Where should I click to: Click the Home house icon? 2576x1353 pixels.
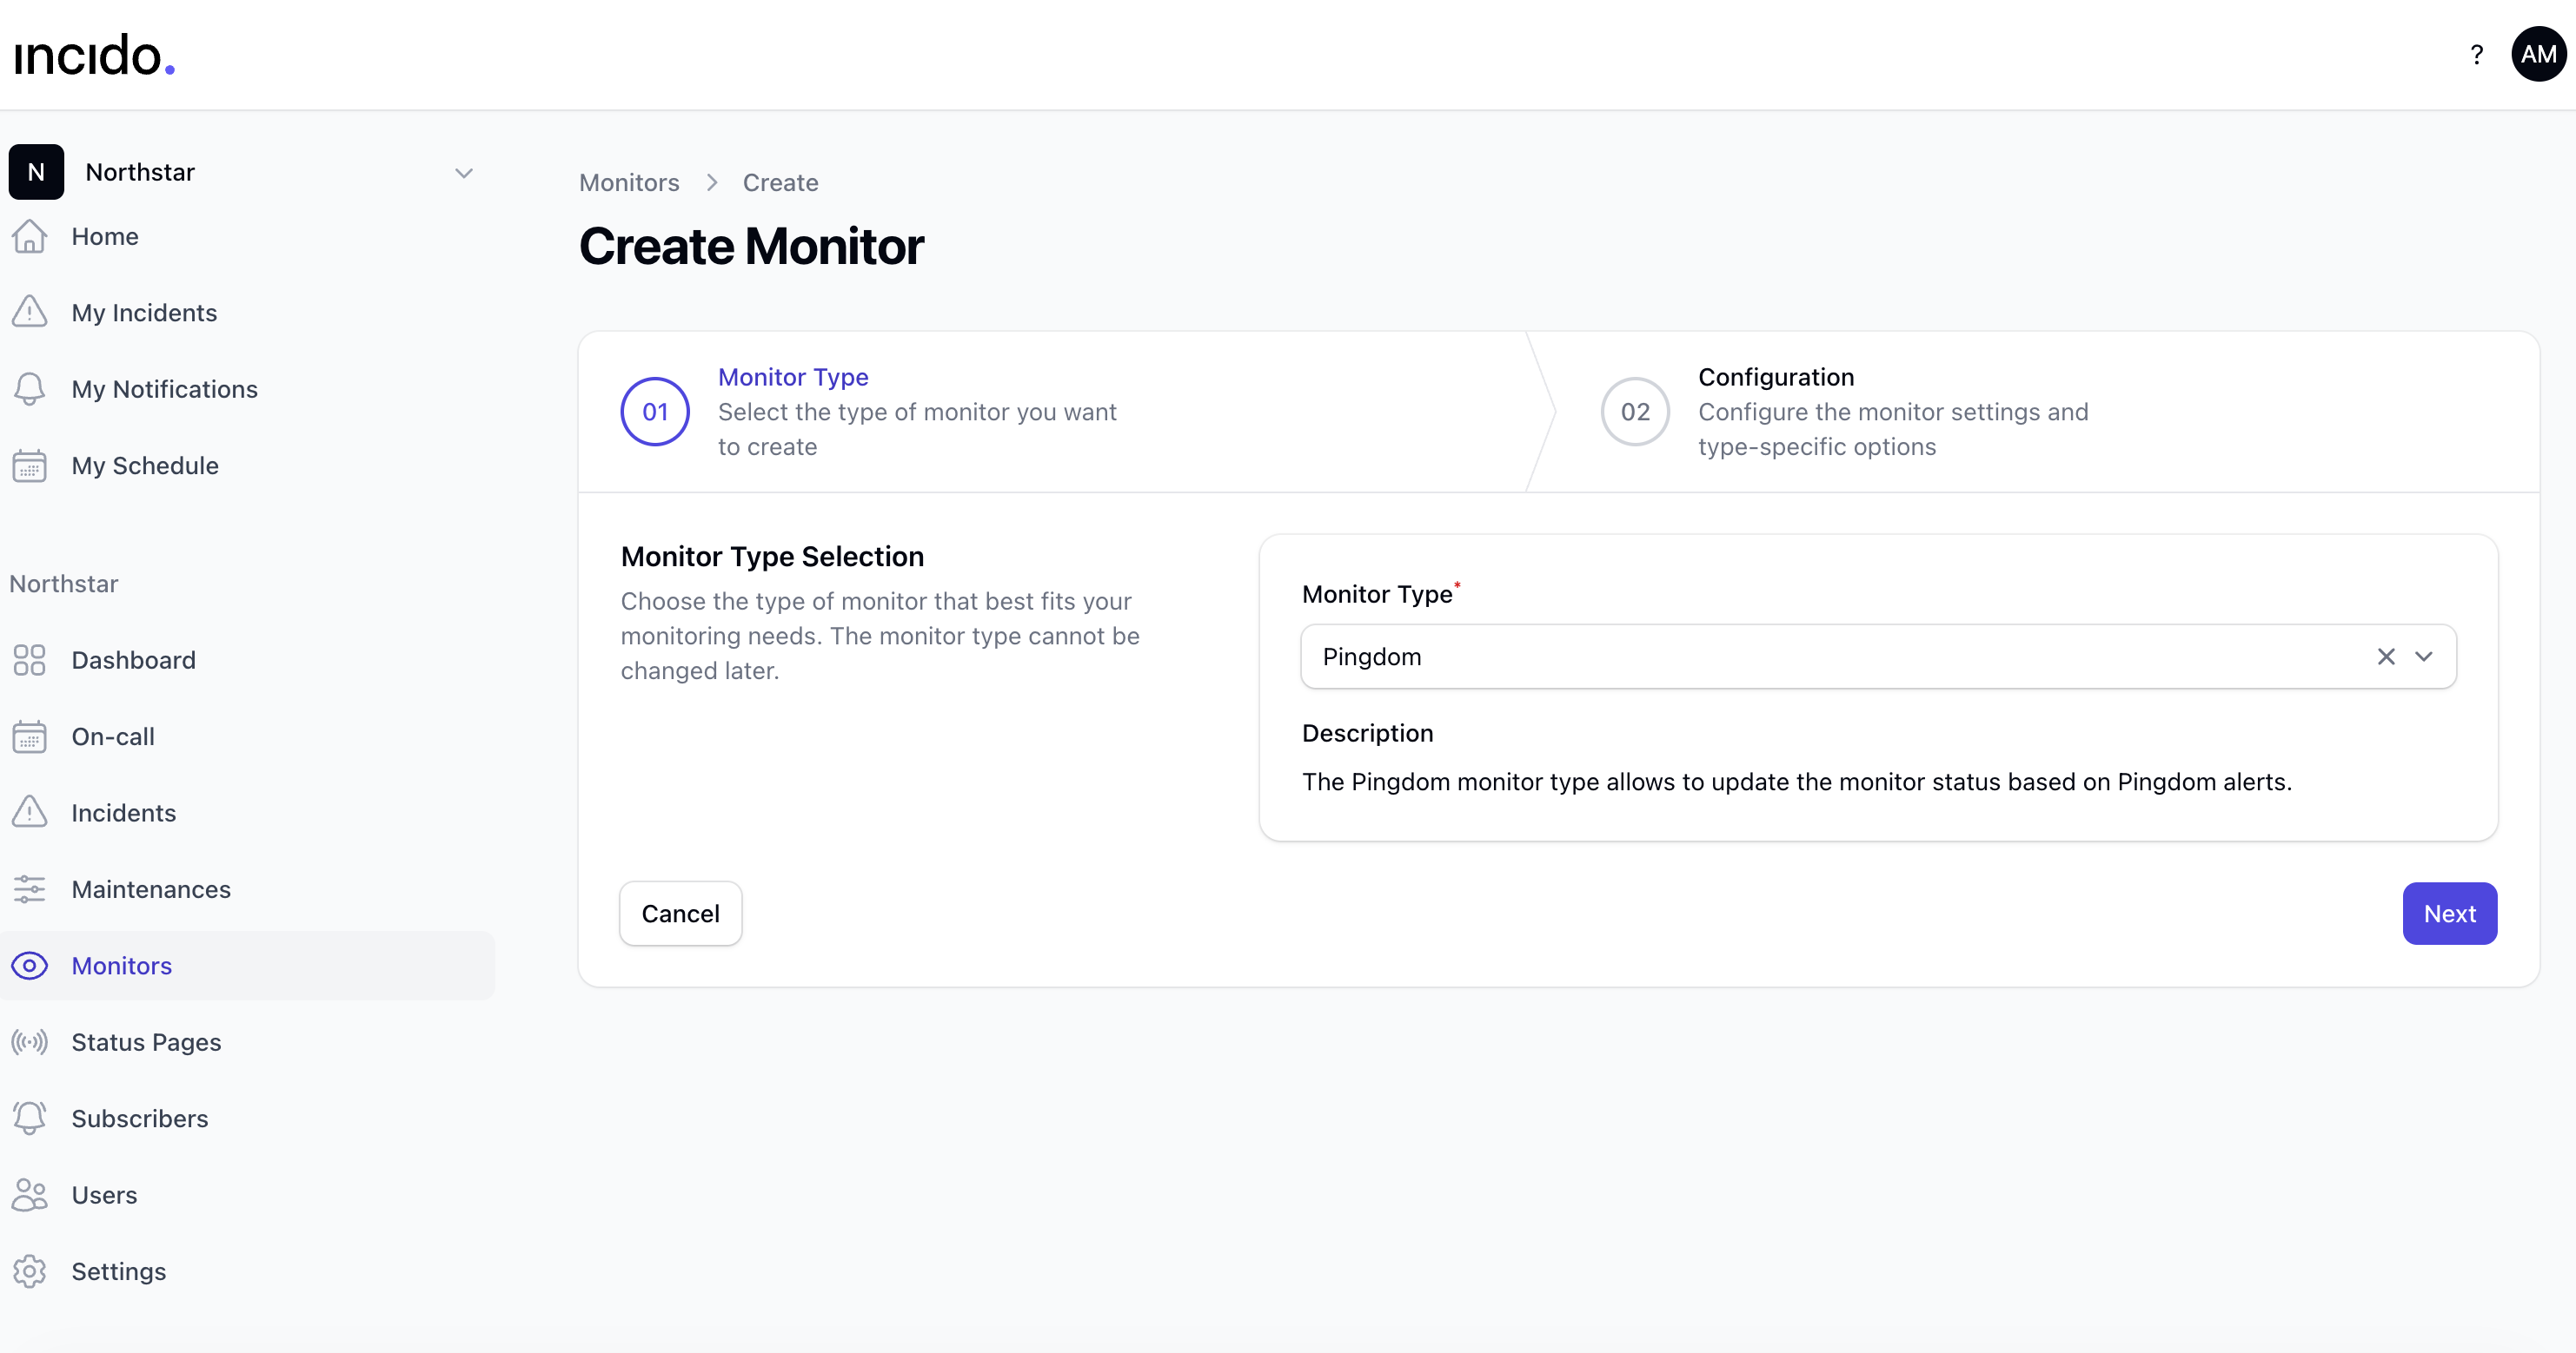(x=30, y=237)
